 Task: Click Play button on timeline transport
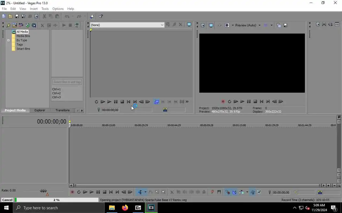[x=91, y=192]
